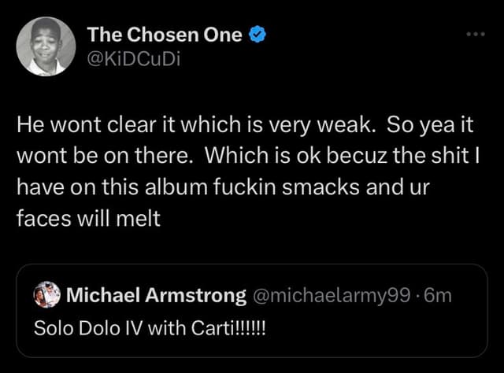Click the last line "faces will melt"

coord(88,218)
